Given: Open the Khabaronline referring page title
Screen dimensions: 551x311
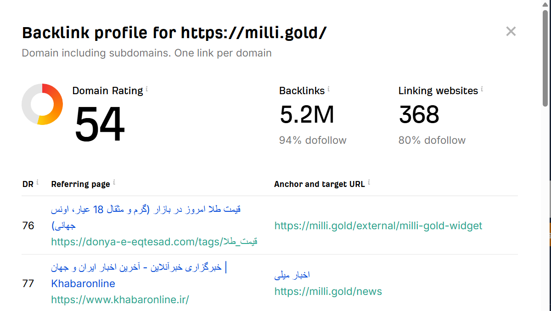Looking at the screenshot, I should [x=138, y=275].
